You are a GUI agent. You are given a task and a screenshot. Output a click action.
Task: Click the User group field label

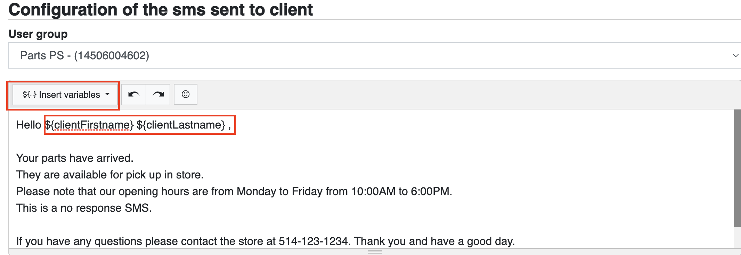coord(38,34)
